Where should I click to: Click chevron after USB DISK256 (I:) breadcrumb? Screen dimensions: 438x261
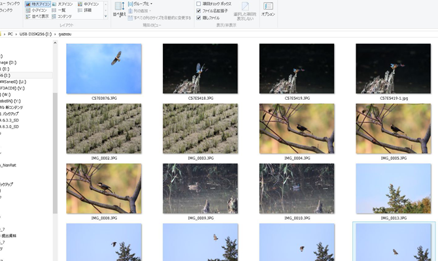[x=55, y=34]
